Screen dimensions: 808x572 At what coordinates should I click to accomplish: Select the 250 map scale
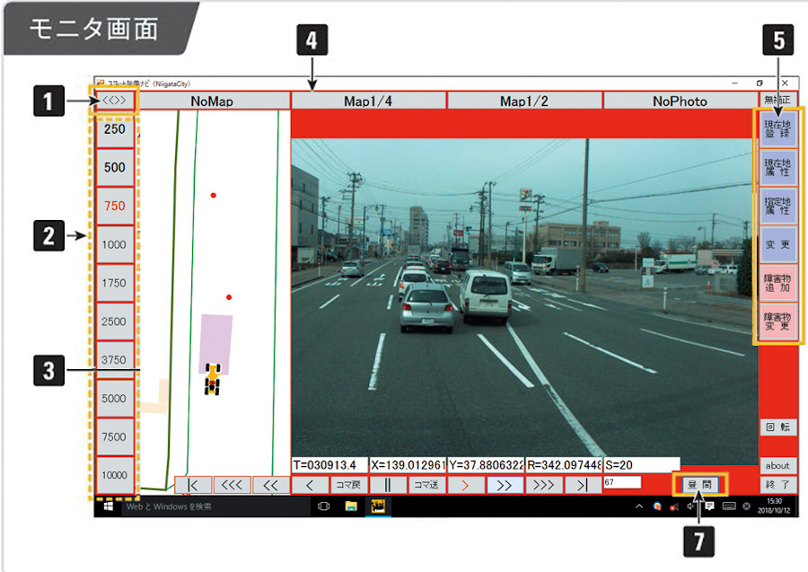pos(115,129)
